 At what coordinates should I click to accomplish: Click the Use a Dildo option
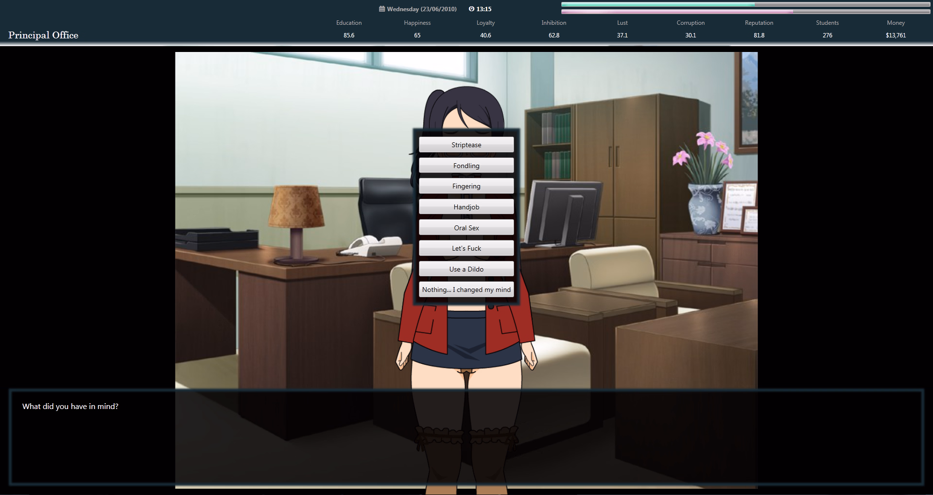pyautogui.click(x=466, y=269)
